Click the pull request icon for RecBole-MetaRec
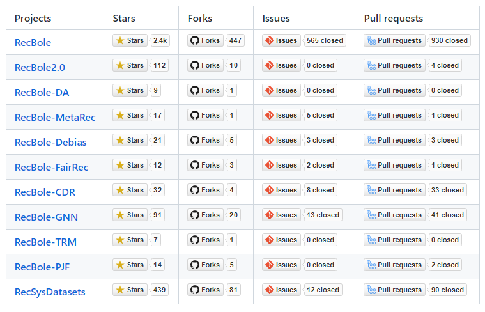 click(x=371, y=115)
